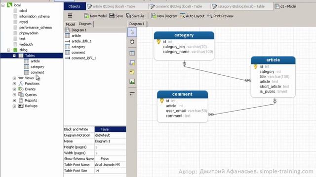Select the category table in left tree

pyautogui.click(x=38, y=67)
